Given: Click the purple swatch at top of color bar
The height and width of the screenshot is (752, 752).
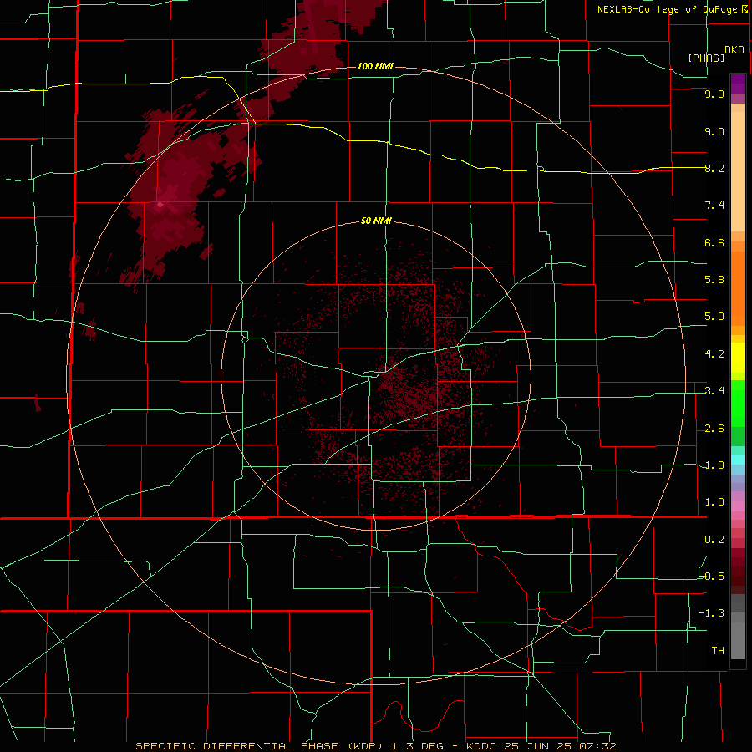Looking at the screenshot, I should pyautogui.click(x=738, y=84).
